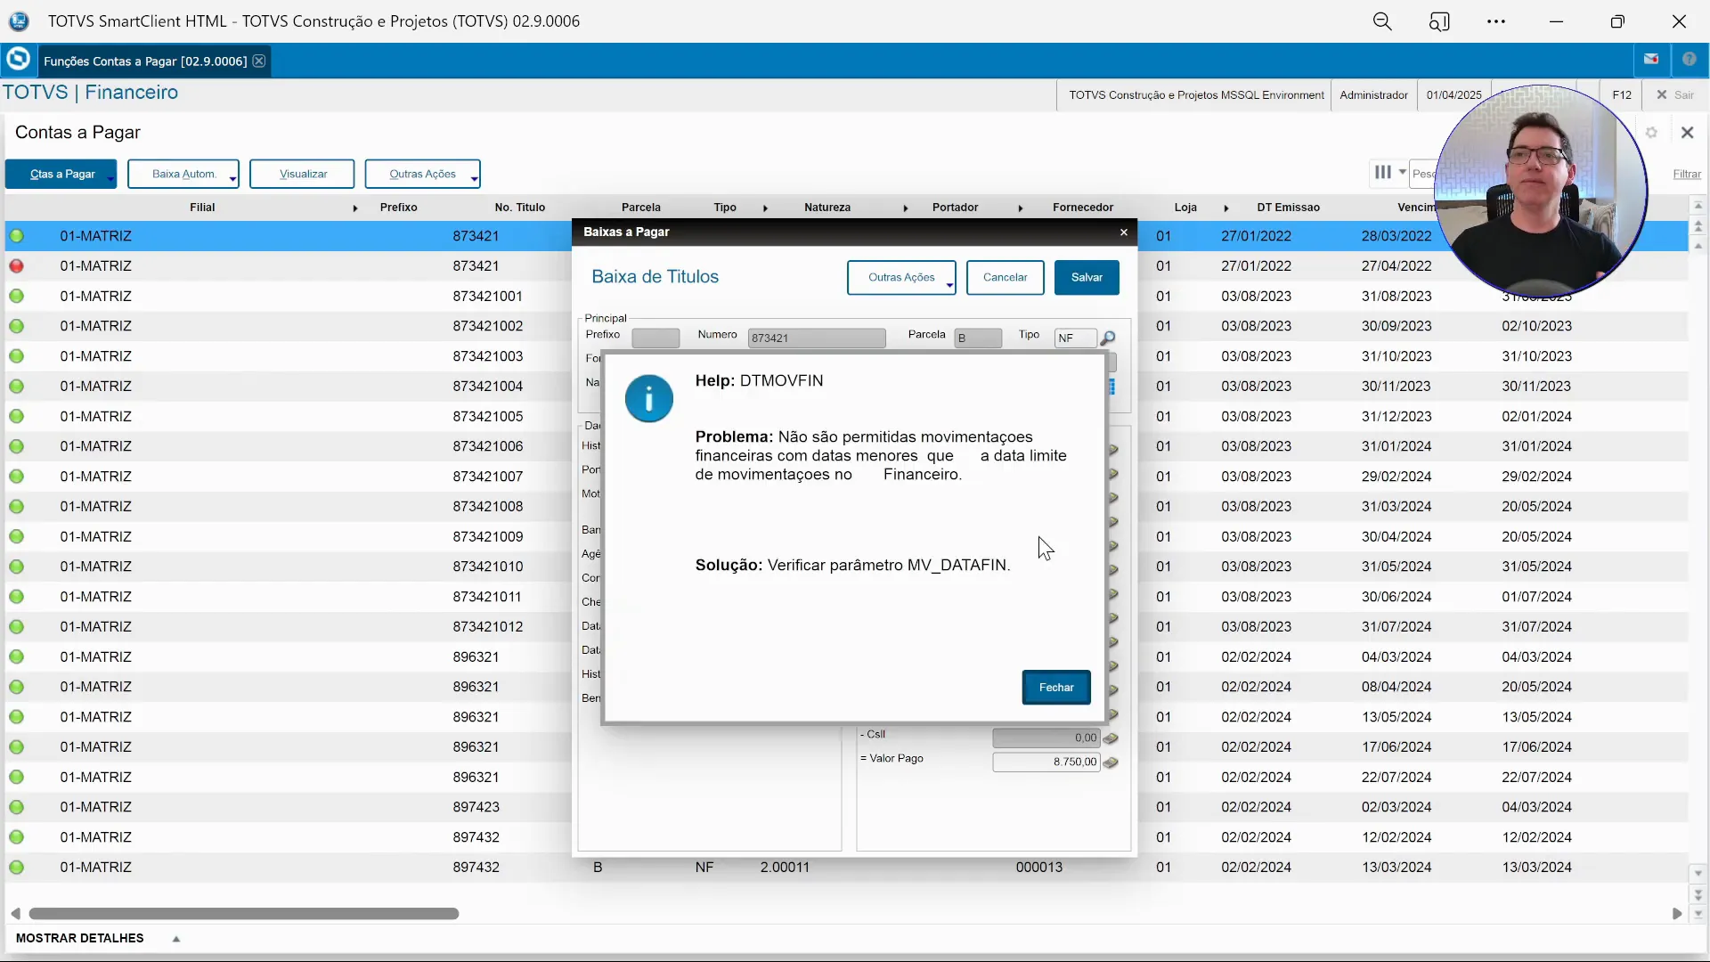
Task: Click the blue info icon in Help dialog
Action: pos(648,398)
